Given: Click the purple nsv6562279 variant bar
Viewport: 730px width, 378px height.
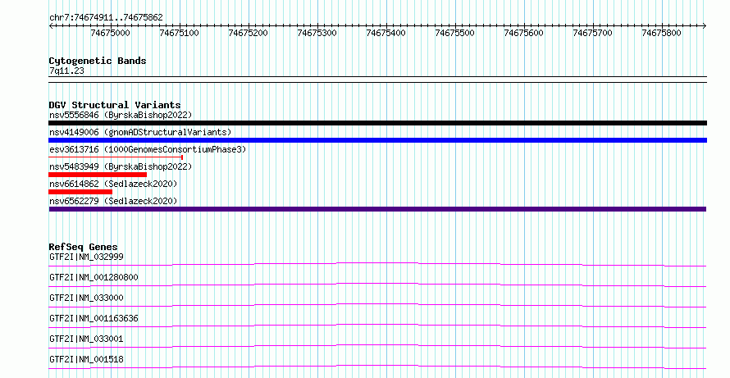Looking at the screenshot, I should (377, 209).
